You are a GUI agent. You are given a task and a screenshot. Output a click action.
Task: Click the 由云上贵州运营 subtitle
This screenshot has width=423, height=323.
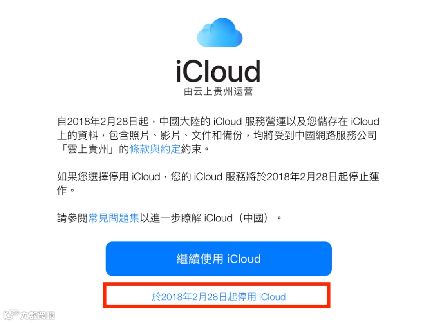pyautogui.click(x=218, y=92)
